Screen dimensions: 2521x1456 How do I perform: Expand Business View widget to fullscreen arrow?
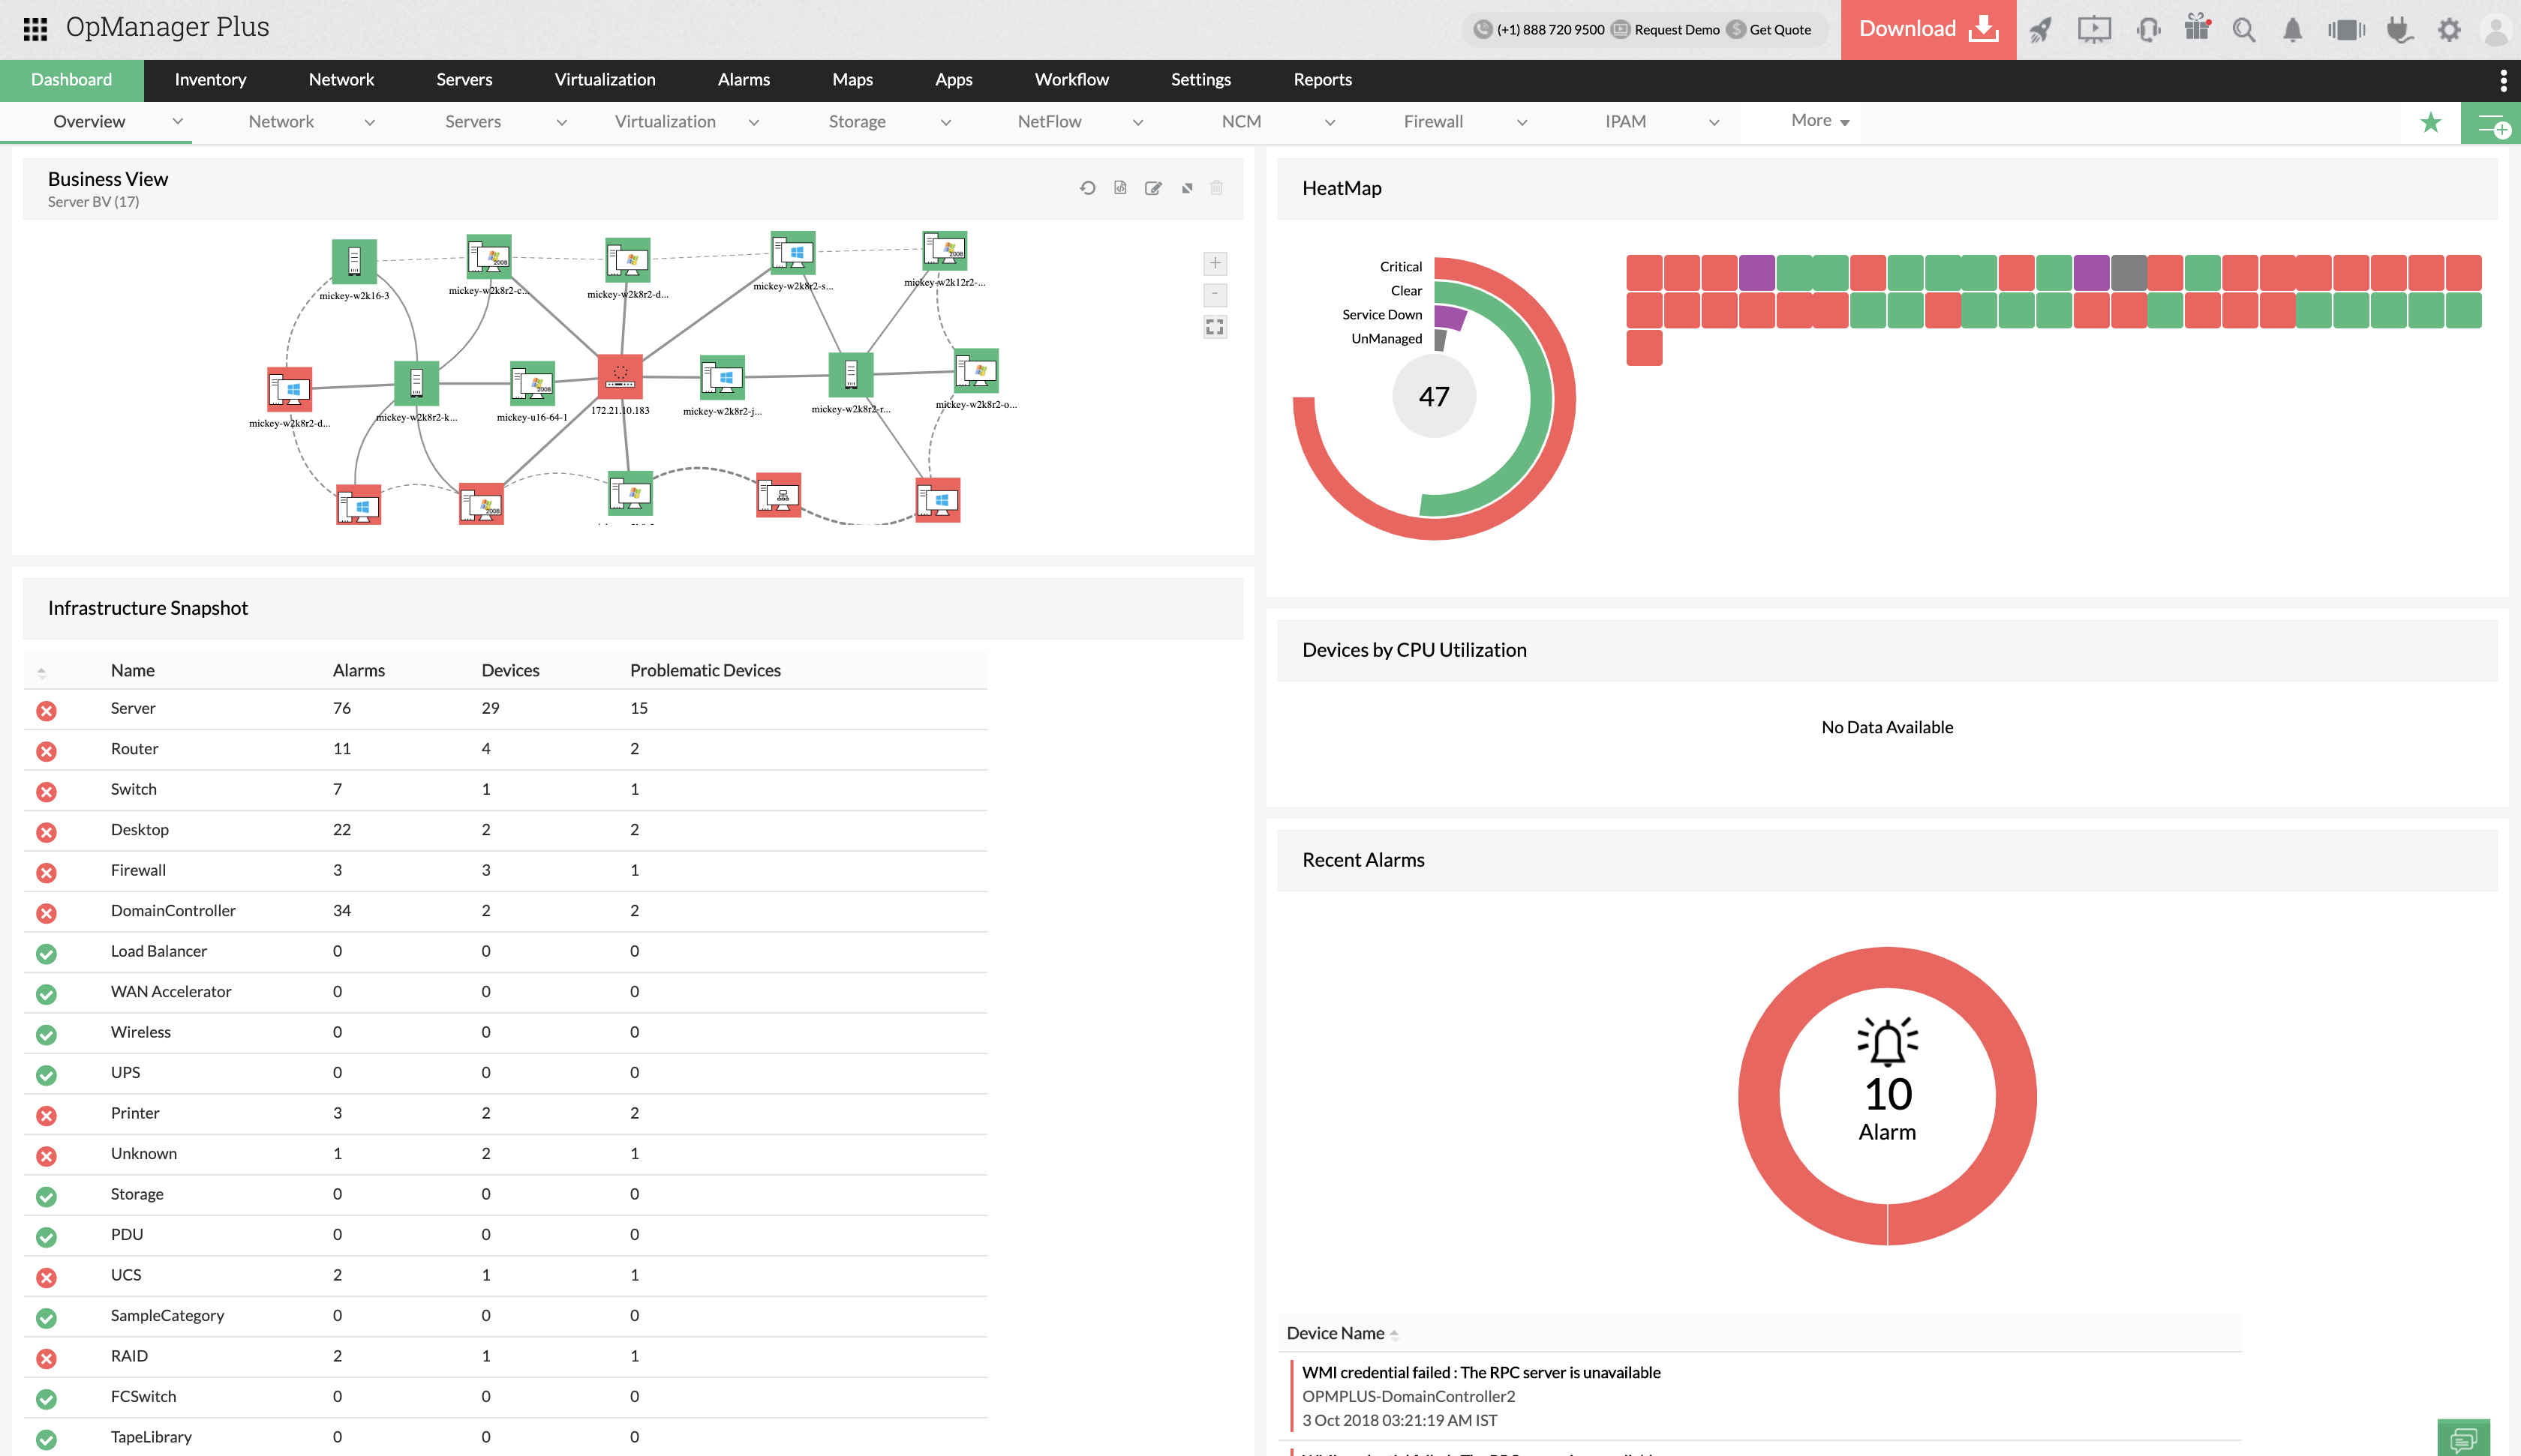coord(1186,188)
